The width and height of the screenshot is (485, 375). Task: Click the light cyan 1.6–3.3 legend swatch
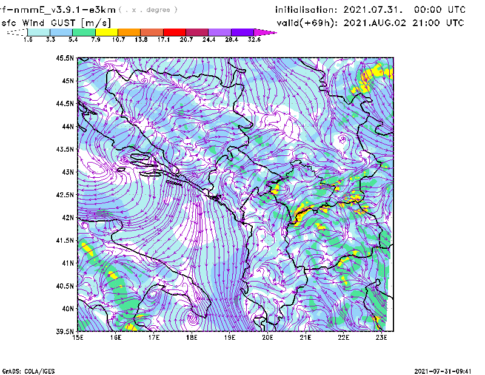pyautogui.click(x=39, y=32)
